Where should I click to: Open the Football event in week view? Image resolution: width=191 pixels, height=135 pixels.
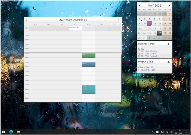[89, 89]
